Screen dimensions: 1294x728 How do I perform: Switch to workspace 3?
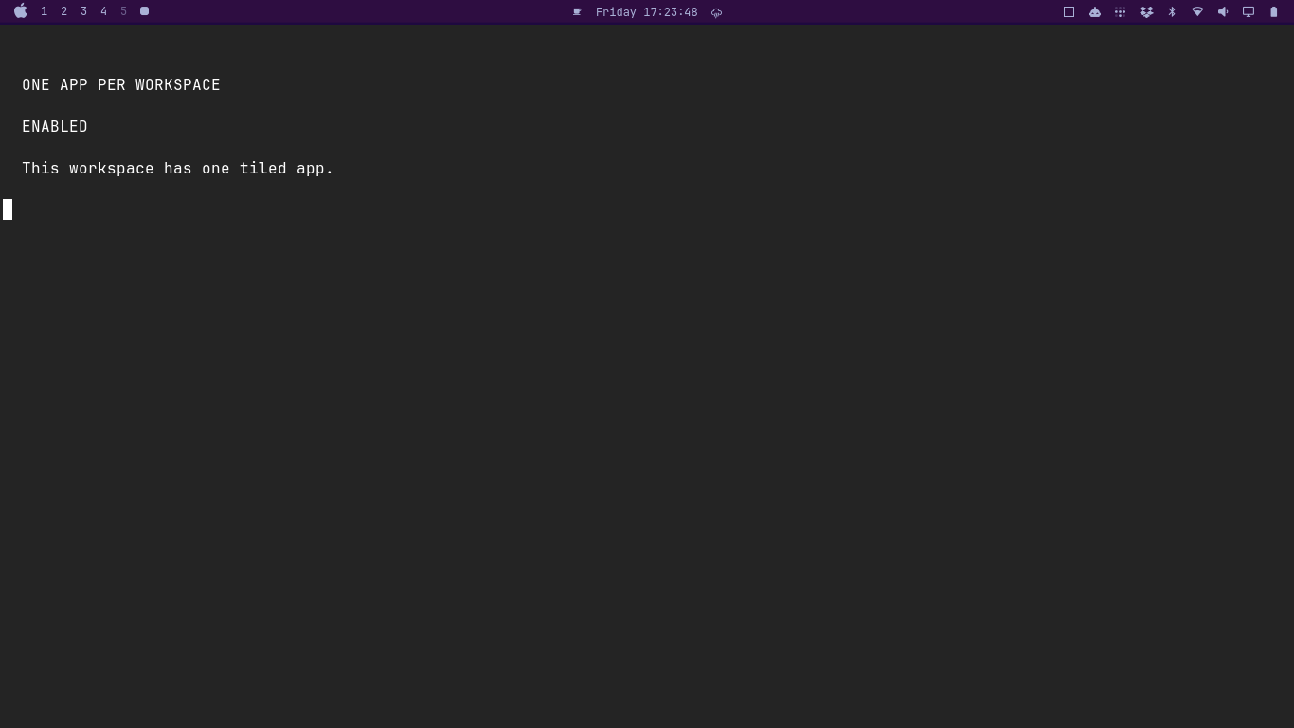83,11
